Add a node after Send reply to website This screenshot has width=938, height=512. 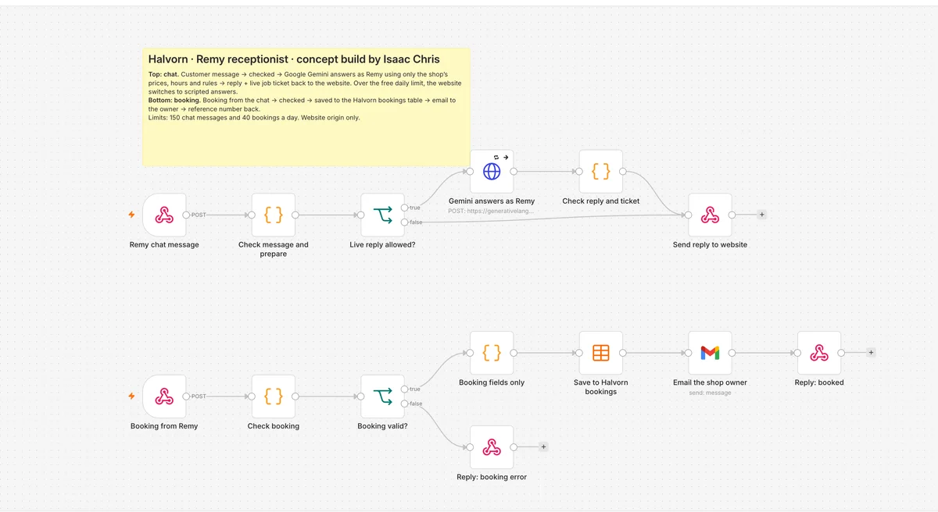762,215
